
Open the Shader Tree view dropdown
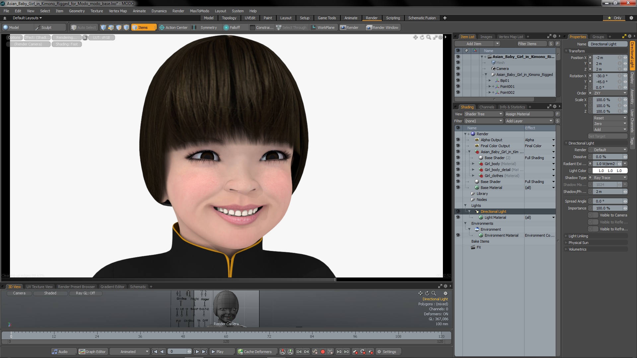tap(483, 114)
